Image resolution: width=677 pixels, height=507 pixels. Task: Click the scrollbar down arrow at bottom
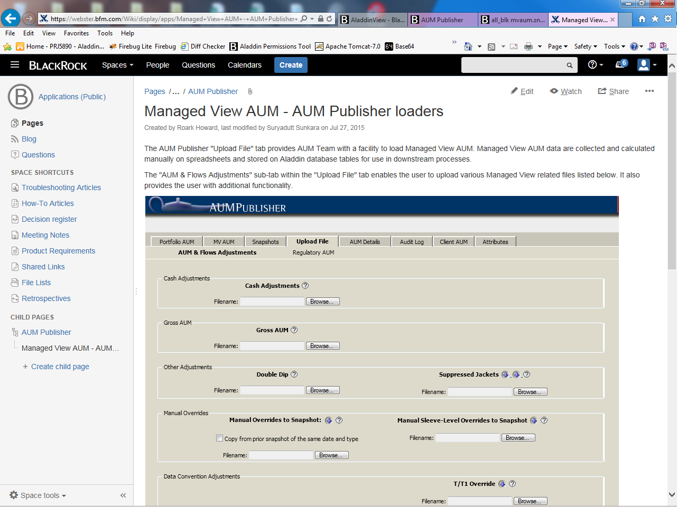pos(672,495)
